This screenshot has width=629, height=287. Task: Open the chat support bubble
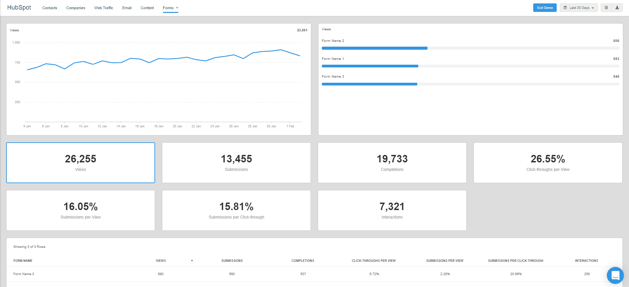tap(615, 275)
